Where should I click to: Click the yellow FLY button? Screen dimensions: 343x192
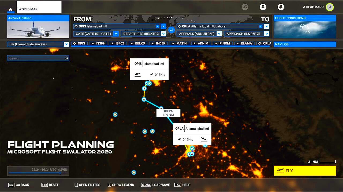(x=305, y=171)
